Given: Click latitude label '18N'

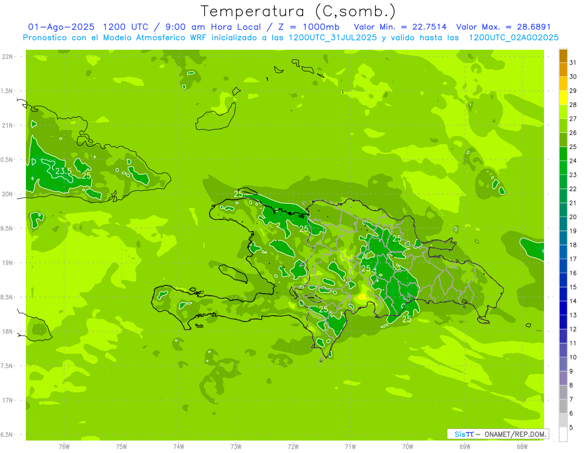Looking at the screenshot, I should (7, 331).
